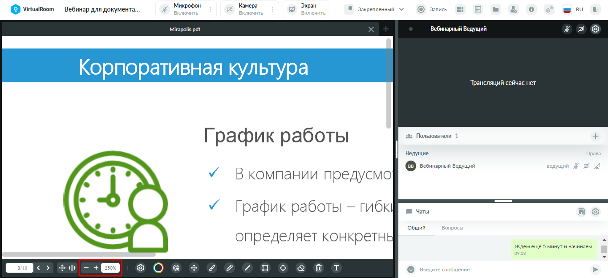Select the Общий chat tab

click(417, 228)
